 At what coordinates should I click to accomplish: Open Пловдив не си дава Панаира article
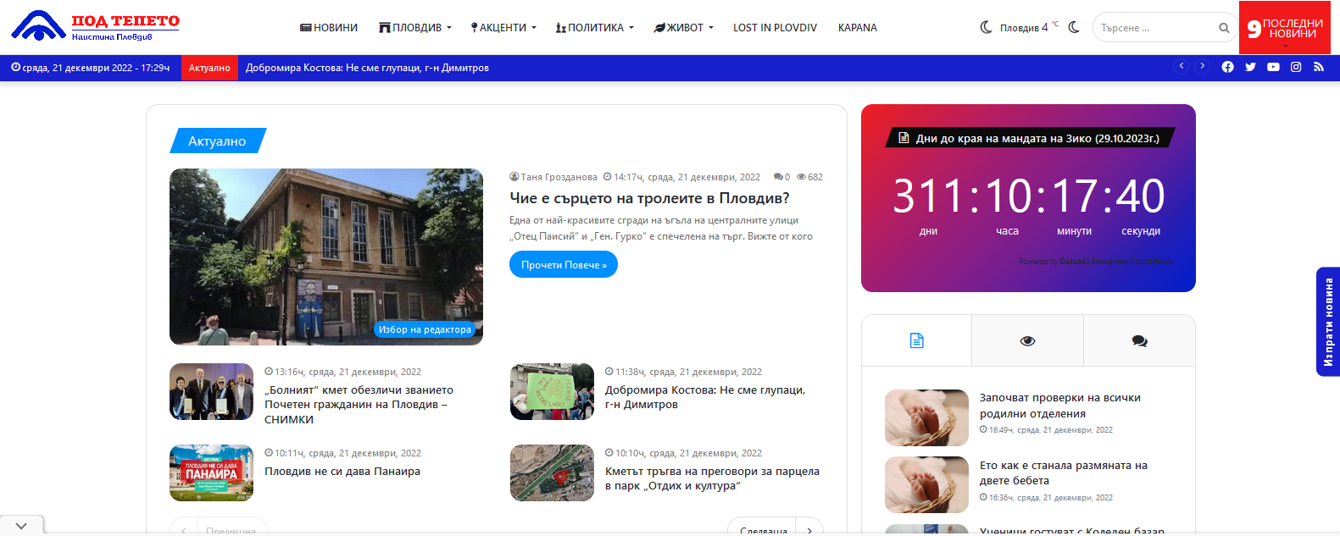[x=342, y=472]
